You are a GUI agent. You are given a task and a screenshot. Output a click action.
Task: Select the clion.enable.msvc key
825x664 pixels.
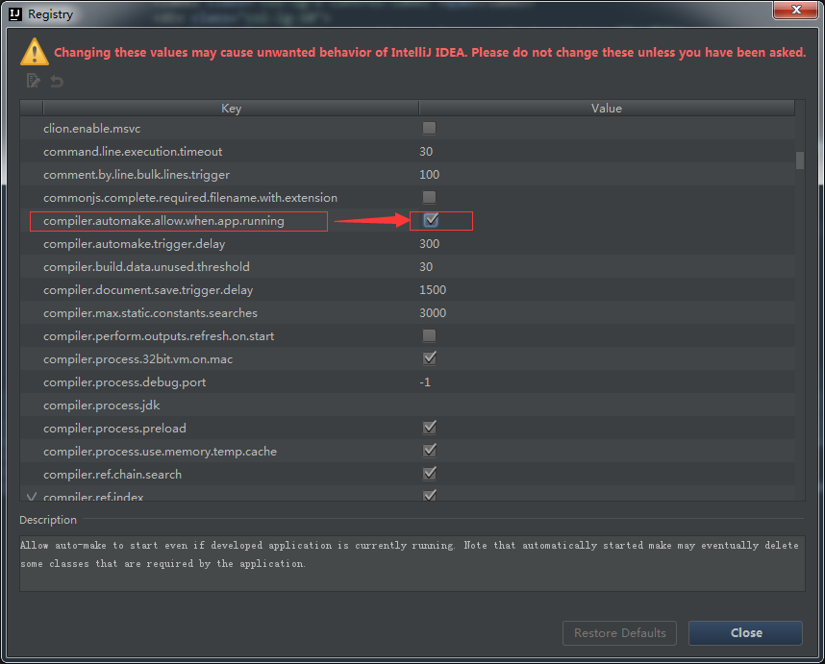click(x=91, y=128)
